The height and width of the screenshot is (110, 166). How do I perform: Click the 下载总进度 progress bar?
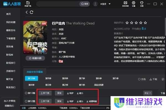click(x=98, y=108)
